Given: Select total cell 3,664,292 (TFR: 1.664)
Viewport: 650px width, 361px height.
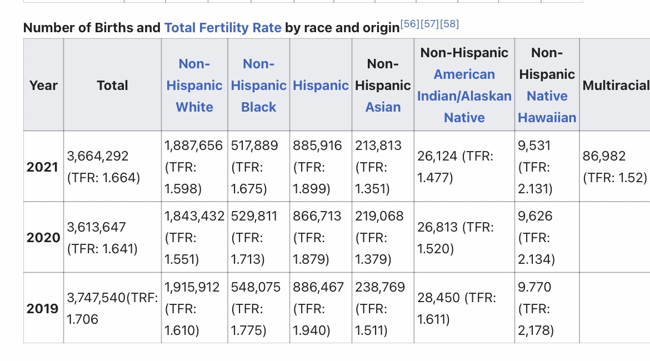Looking at the screenshot, I should click(x=112, y=167).
